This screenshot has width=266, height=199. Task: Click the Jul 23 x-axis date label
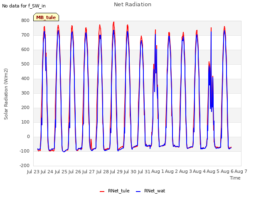pyautogui.click(x=33, y=172)
